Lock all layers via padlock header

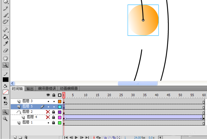[54, 95]
